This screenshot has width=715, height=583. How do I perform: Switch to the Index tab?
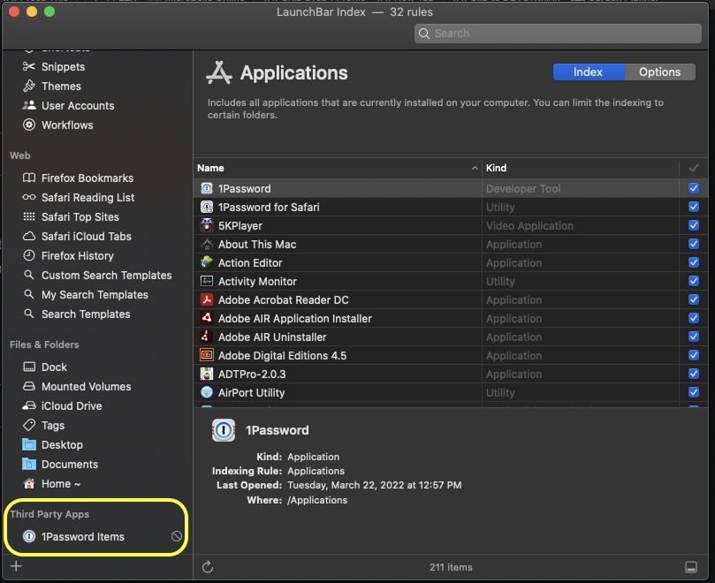pos(589,72)
